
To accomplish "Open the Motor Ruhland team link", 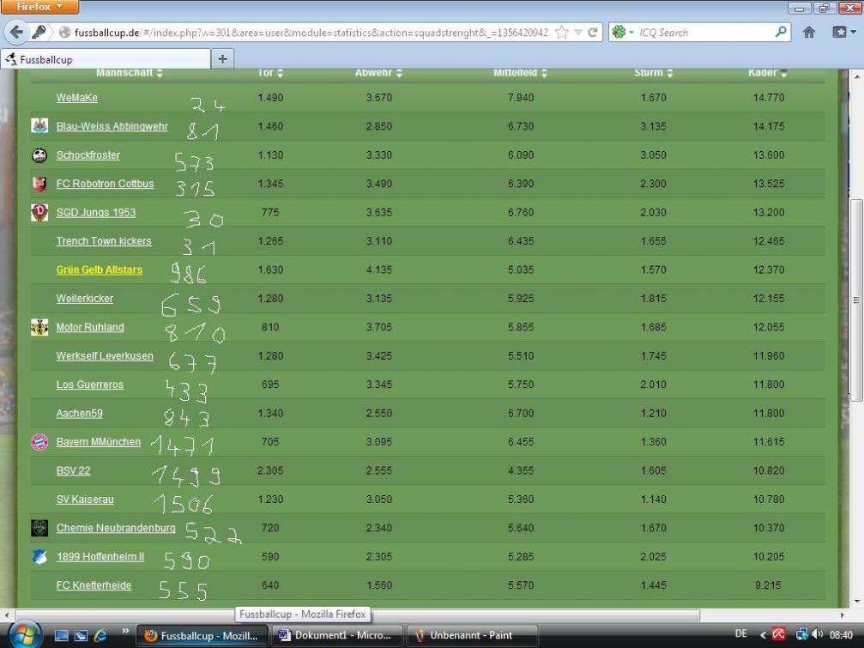I will [90, 328].
